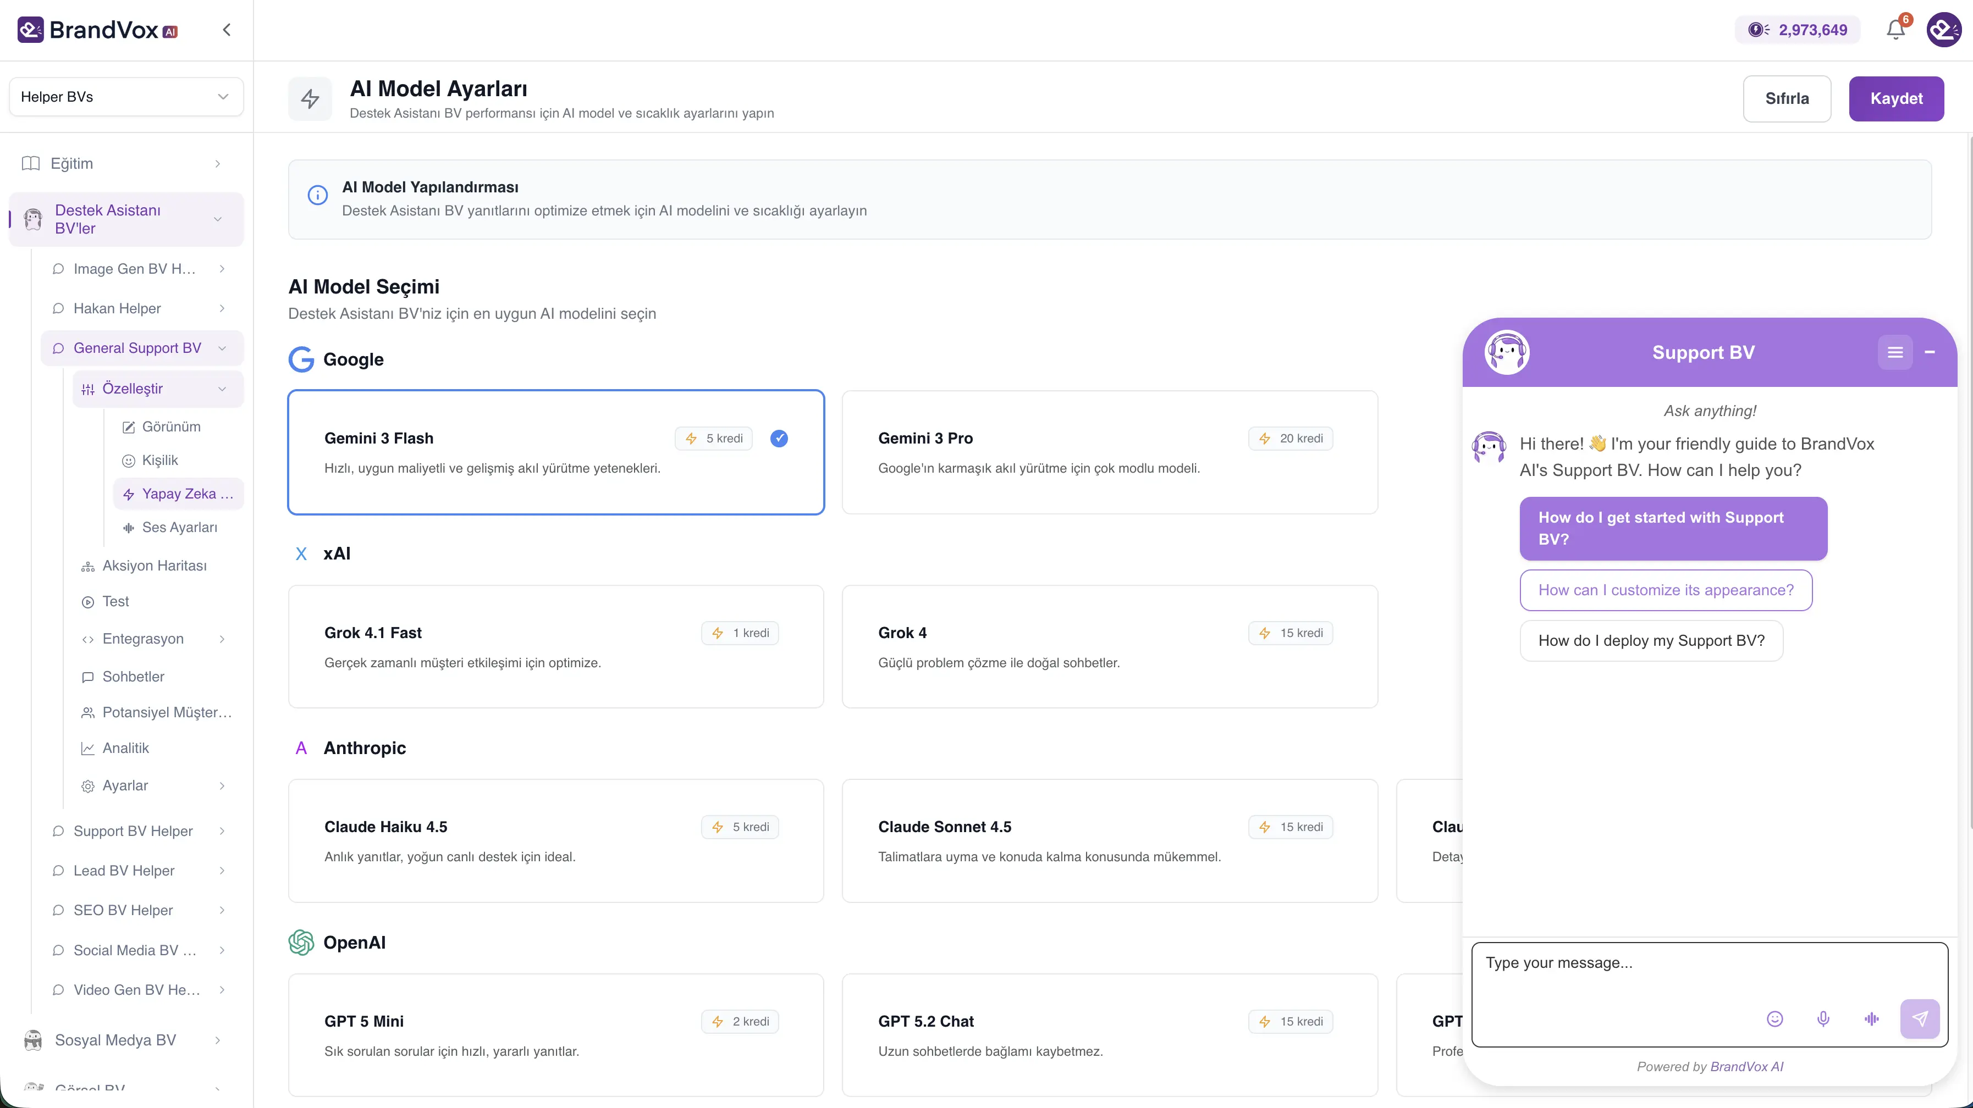This screenshot has height=1108, width=1973.
Task: Select the GPT 5.2 Chat model card
Action: 1110,1035
